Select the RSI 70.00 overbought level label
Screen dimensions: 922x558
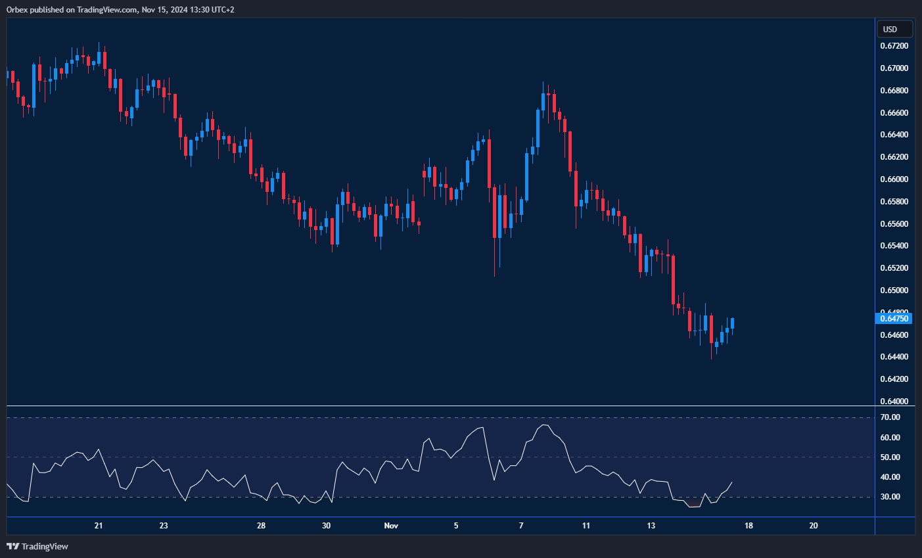pos(890,417)
